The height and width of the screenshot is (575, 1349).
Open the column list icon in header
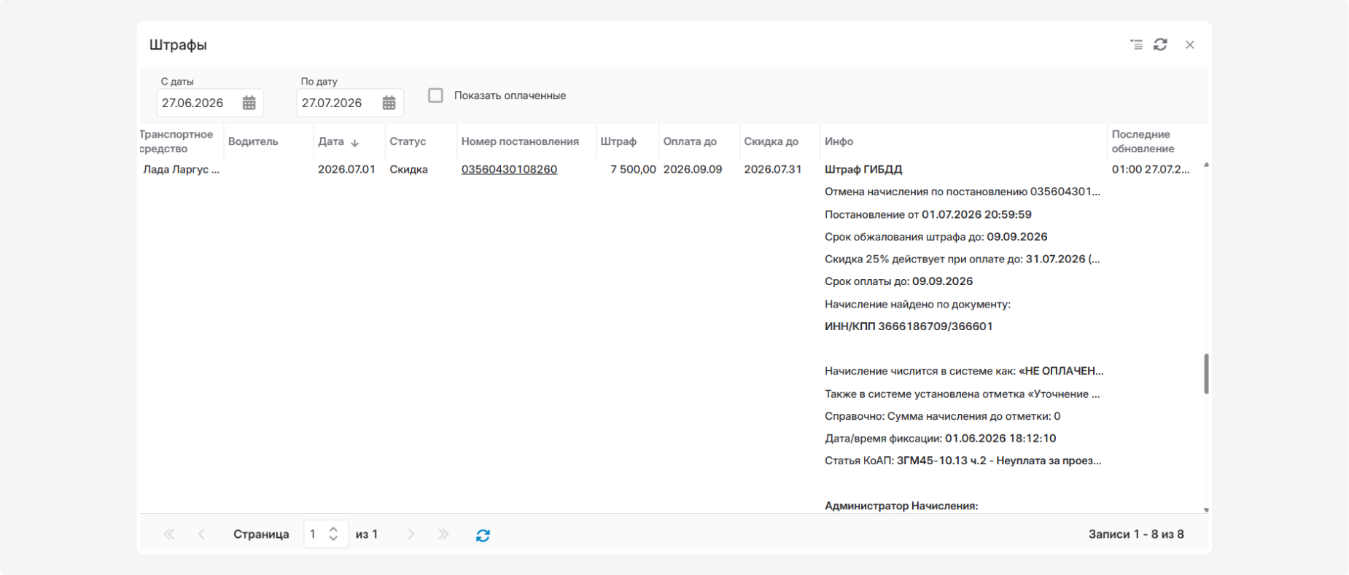(x=1136, y=44)
